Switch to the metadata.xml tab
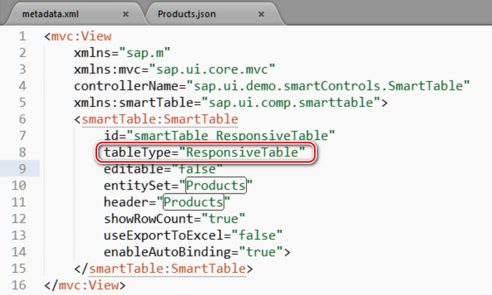 point(50,14)
